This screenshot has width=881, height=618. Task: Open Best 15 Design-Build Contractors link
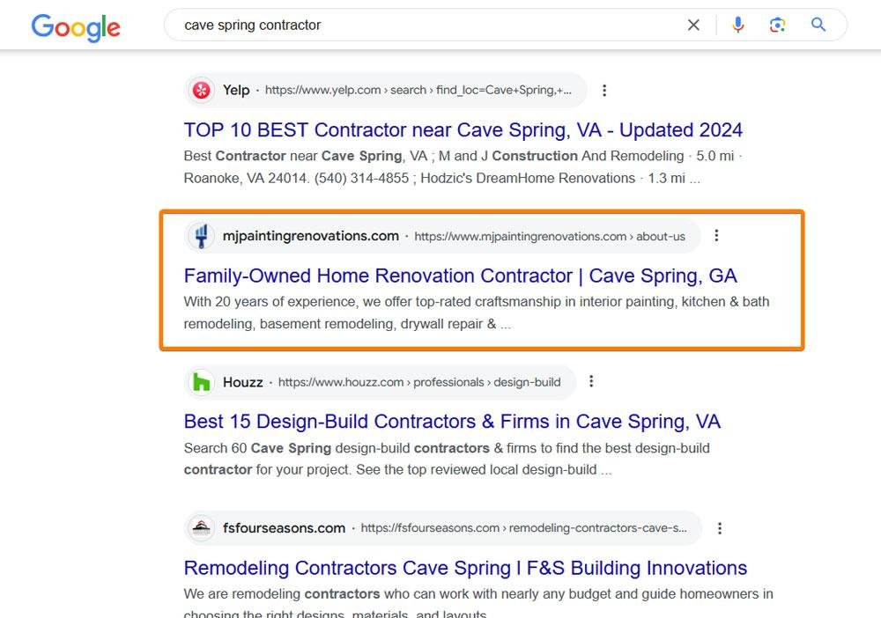click(452, 422)
